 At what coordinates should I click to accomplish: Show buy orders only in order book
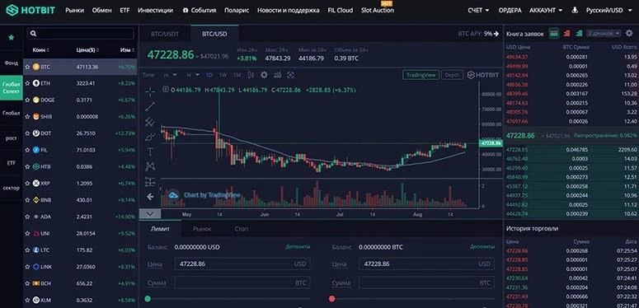pyautogui.click(x=579, y=34)
